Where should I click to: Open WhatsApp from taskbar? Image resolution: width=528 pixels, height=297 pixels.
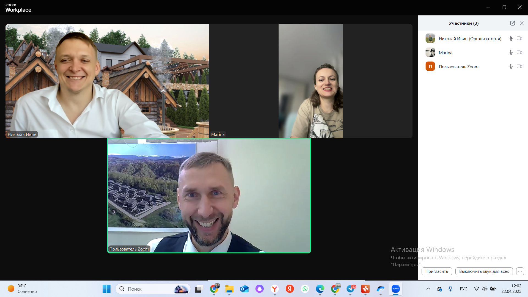click(305, 289)
